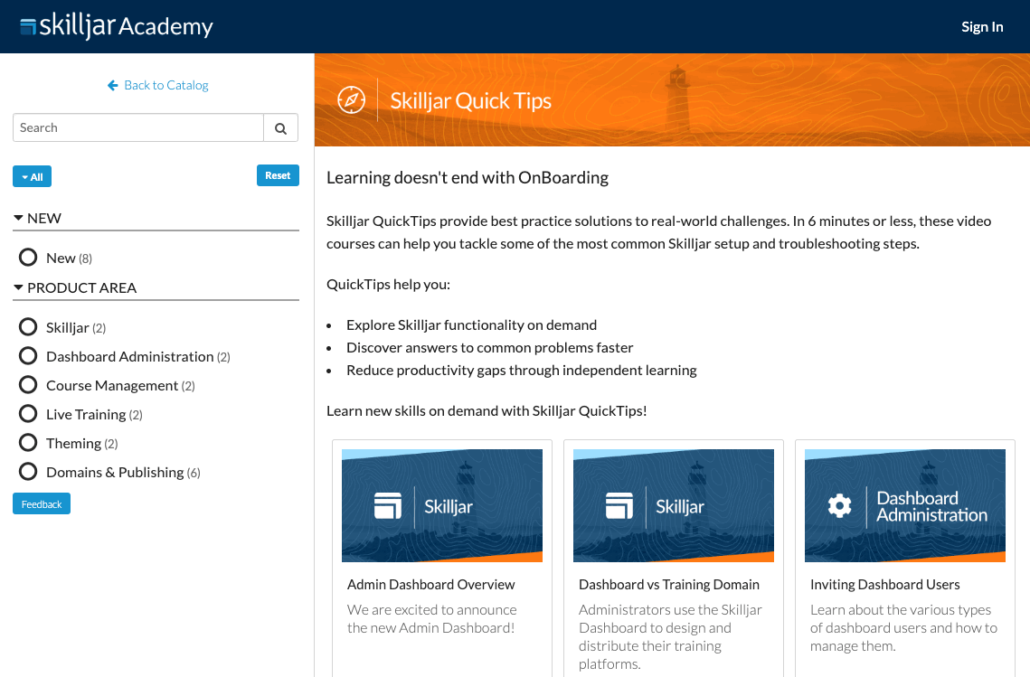
Task: Select the Theming filter radio button
Action: pyautogui.click(x=28, y=443)
